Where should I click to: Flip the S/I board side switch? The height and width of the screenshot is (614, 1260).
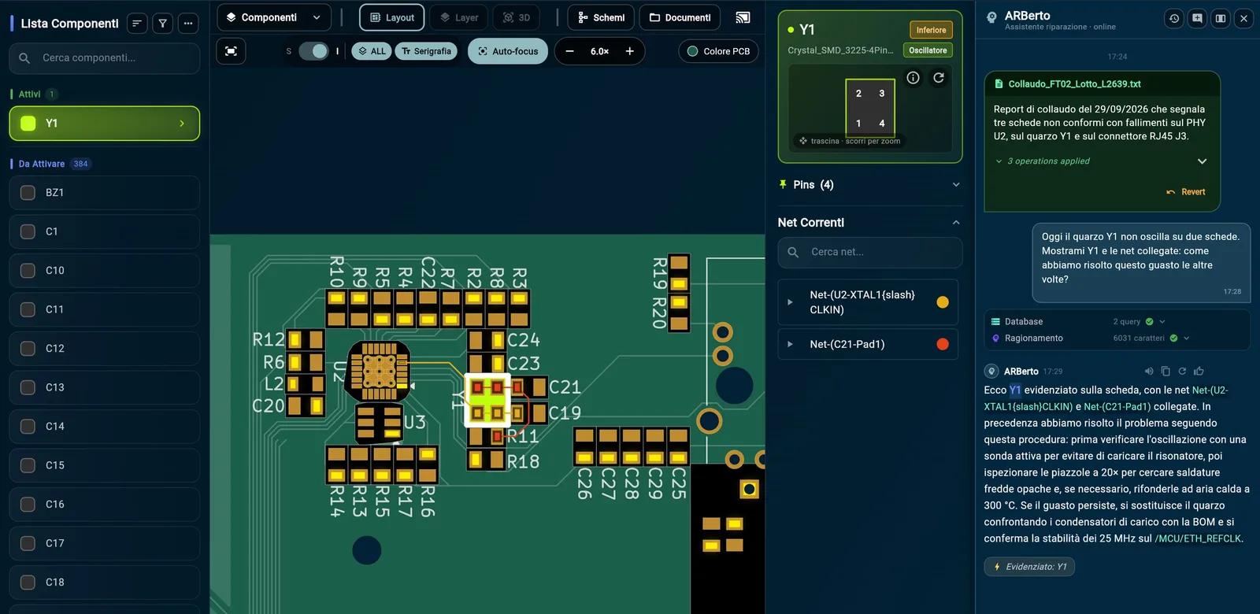pos(313,51)
